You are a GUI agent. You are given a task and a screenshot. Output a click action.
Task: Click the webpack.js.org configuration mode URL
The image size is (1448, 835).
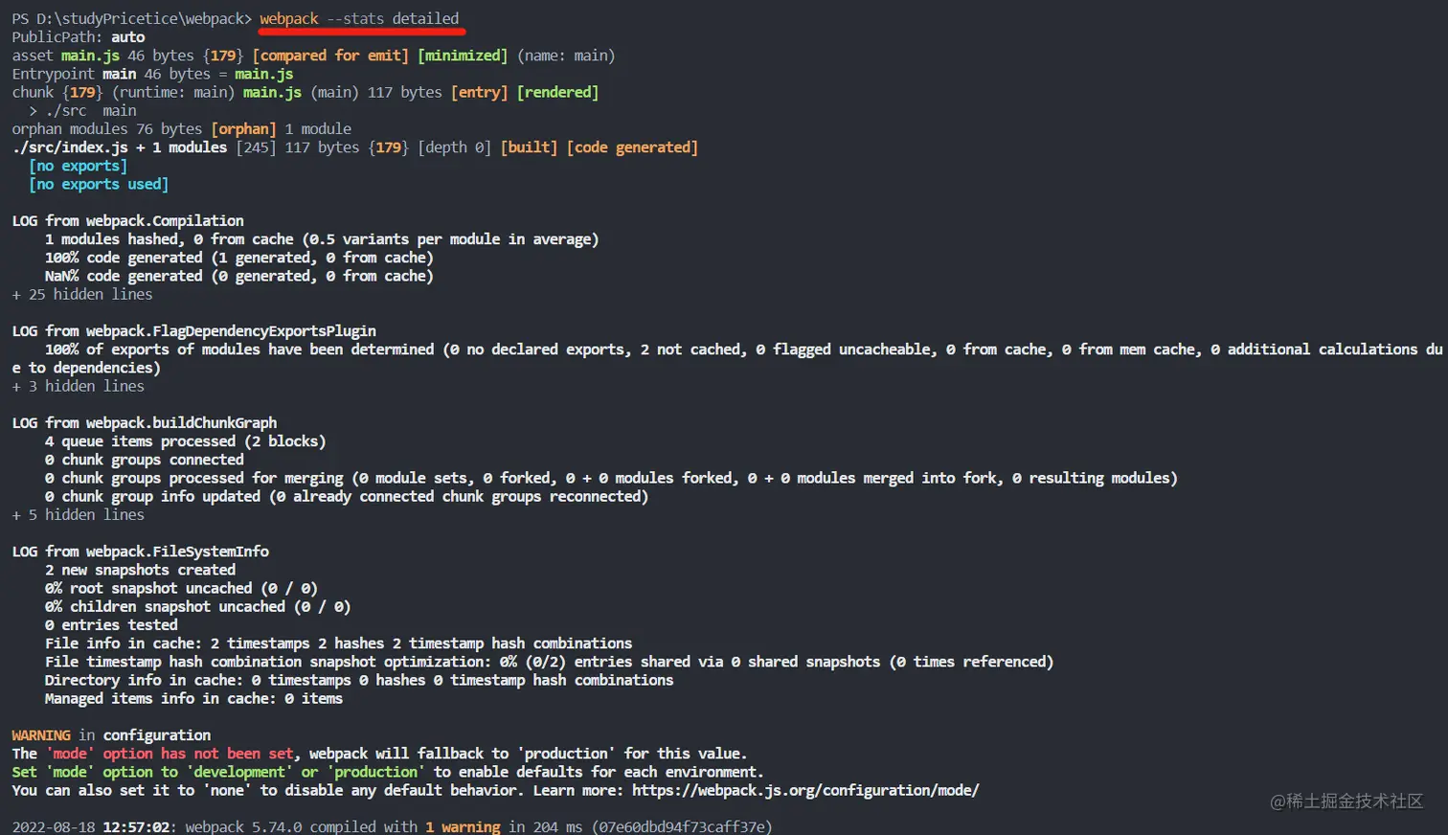pyautogui.click(x=804, y=790)
